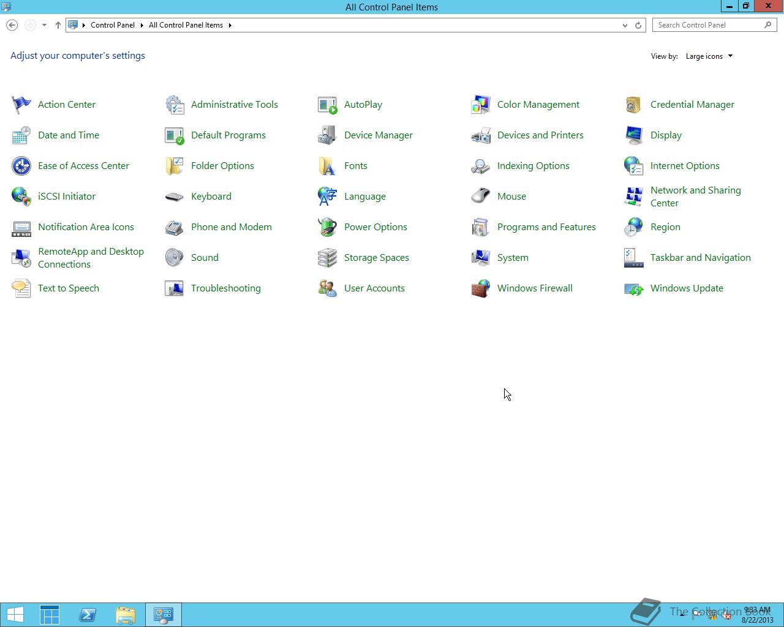This screenshot has height=627, width=784.
Task: Open the Display monitor icon
Action: [634, 135]
